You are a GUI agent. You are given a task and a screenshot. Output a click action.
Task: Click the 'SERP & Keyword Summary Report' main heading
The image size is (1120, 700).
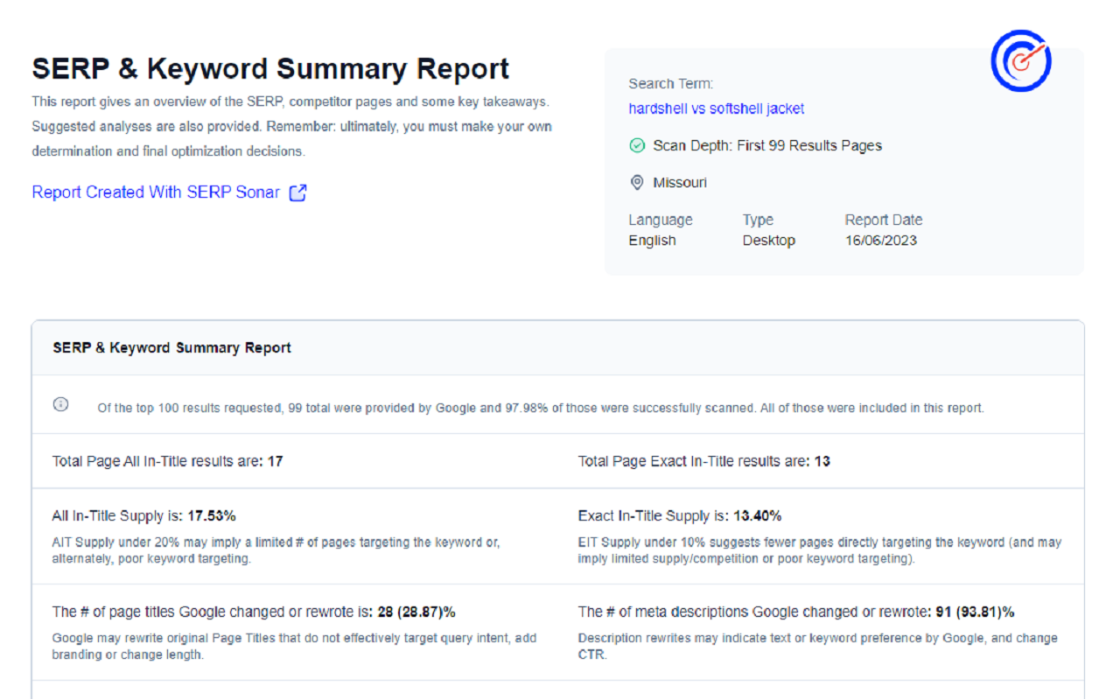[x=270, y=68]
